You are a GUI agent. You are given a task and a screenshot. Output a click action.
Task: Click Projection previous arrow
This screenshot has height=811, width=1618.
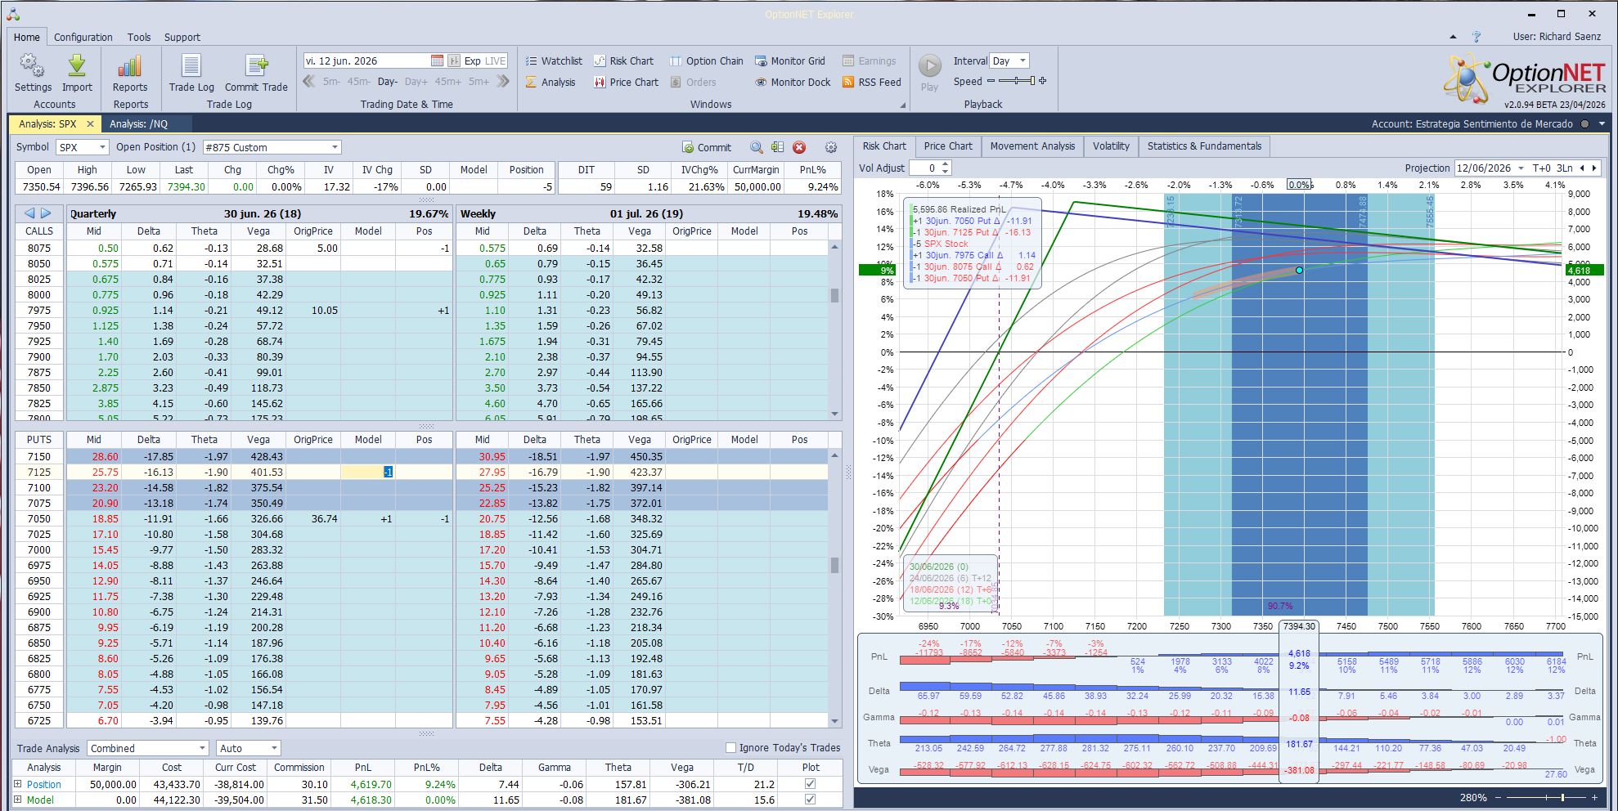click(1582, 168)
